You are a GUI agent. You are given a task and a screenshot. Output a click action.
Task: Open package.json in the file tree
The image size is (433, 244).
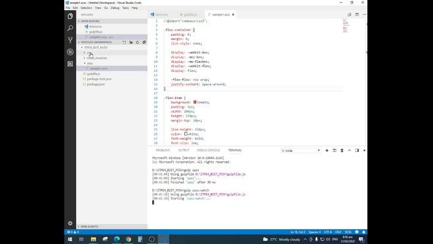click(96, 84)
